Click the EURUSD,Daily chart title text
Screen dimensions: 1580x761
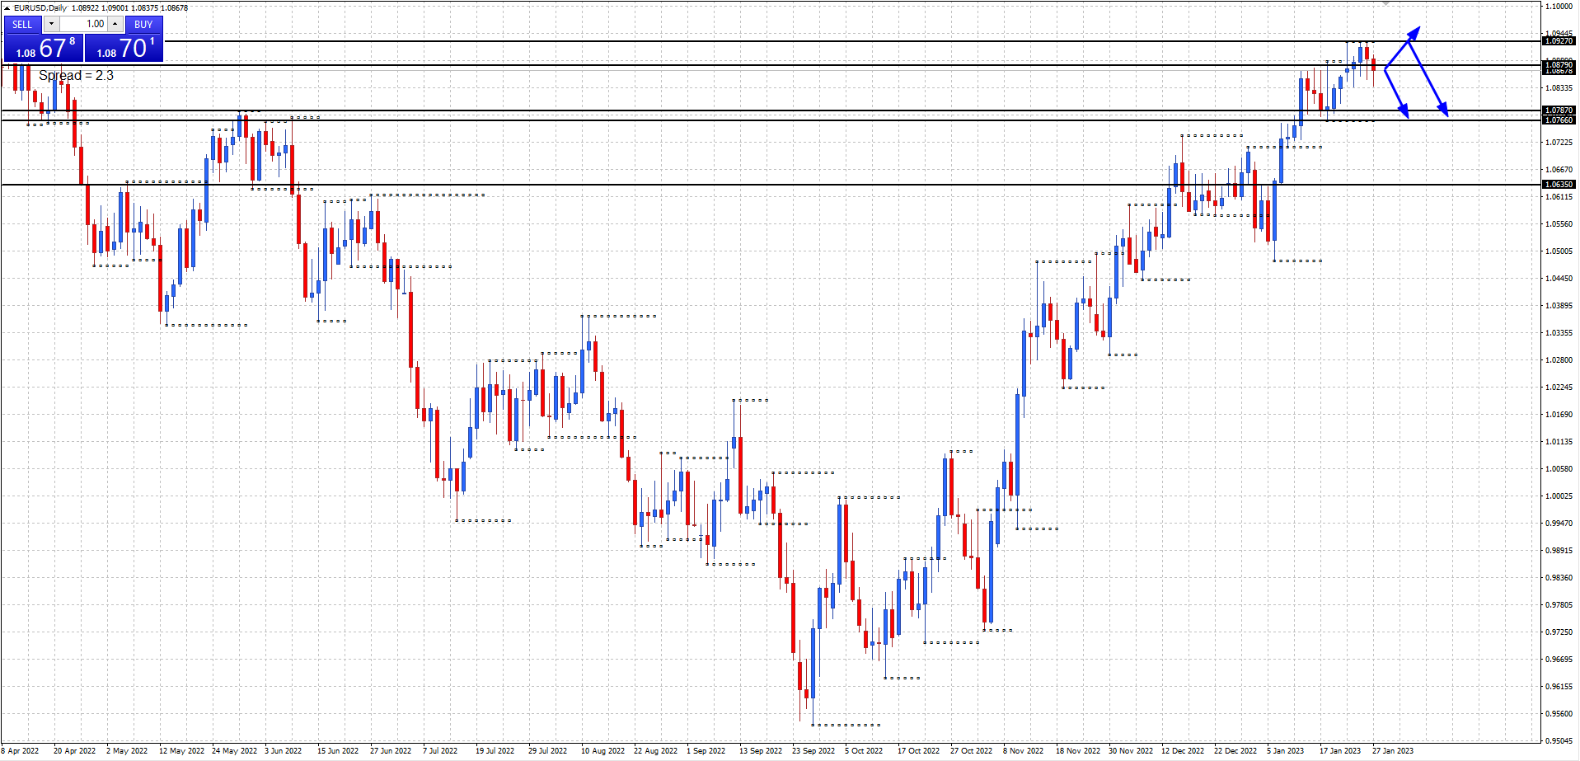tap(40, 8)
